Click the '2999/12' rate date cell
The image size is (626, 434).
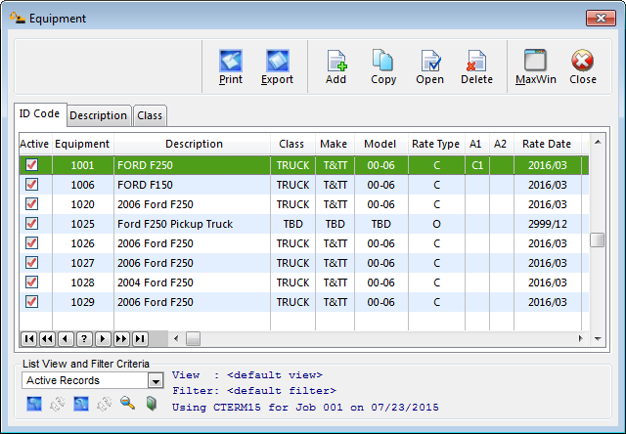pyautogui.click(x=548, y=224)
